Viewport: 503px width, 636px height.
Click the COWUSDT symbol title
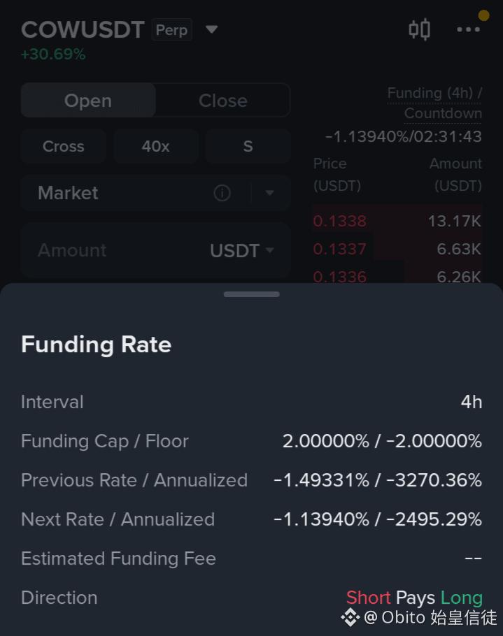coord(83,29)
